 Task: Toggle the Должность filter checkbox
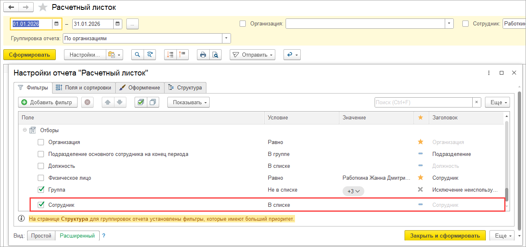click(x=41, y=166)
